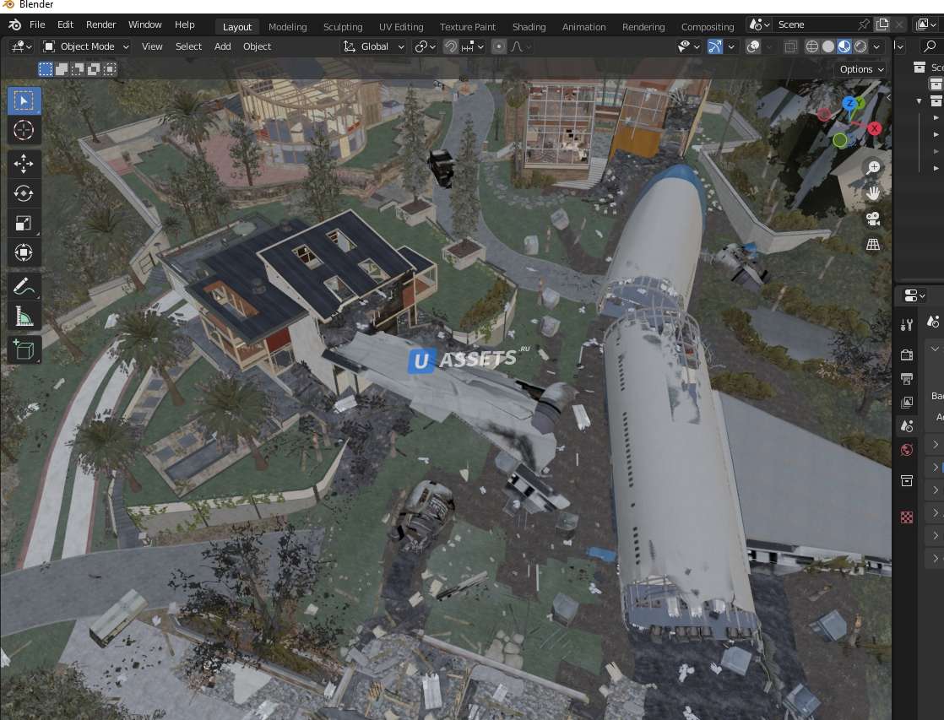The height and width of the screenshot is (720, 944).
Task: Open snapping options dropdown
Action: [473, 46]
